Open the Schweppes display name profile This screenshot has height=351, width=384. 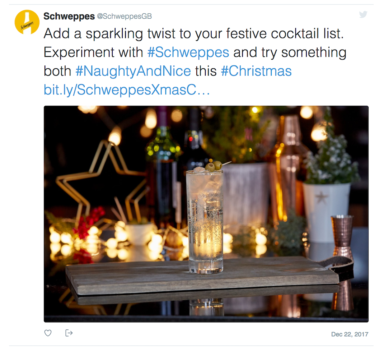pyautogui.click(x=69, y=16)
